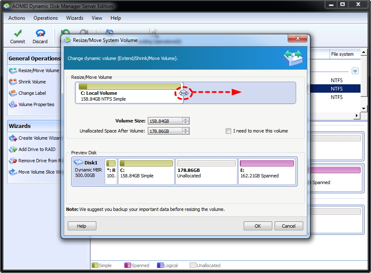
Task: Click the volume list scroll up arrow
Action: tap(363, 52)
